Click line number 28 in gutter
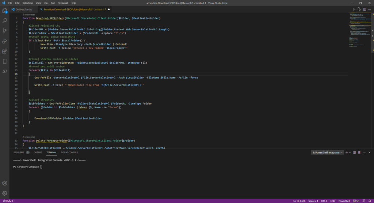The height and width of the screenshot is (203, 374). pyautogui.click(x=16, y=119)
